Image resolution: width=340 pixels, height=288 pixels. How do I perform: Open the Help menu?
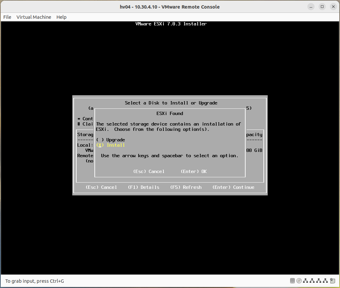[x=61, y=17]
